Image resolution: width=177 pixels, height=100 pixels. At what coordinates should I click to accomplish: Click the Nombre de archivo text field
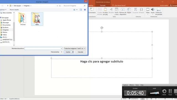coord(43,49)
